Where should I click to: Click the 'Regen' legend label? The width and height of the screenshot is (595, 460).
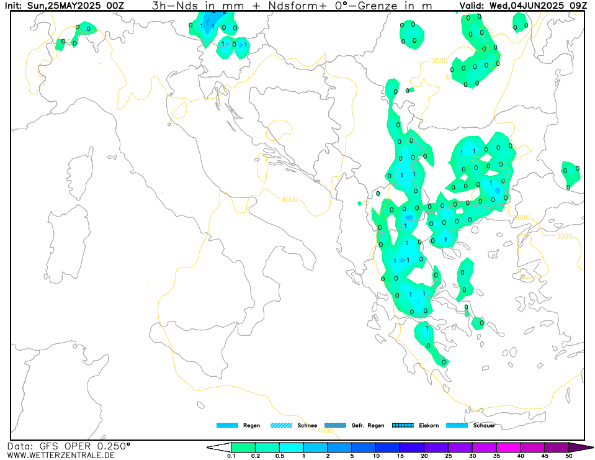(x=251, y=425)
